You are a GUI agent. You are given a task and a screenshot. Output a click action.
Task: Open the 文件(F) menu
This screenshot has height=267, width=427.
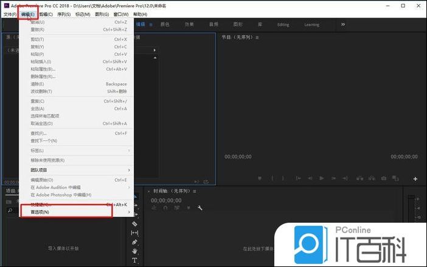10,14
